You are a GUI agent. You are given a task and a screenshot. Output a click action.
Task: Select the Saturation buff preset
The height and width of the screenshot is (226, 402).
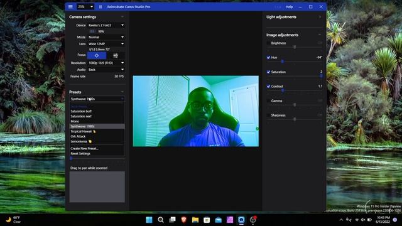point(97,111)
